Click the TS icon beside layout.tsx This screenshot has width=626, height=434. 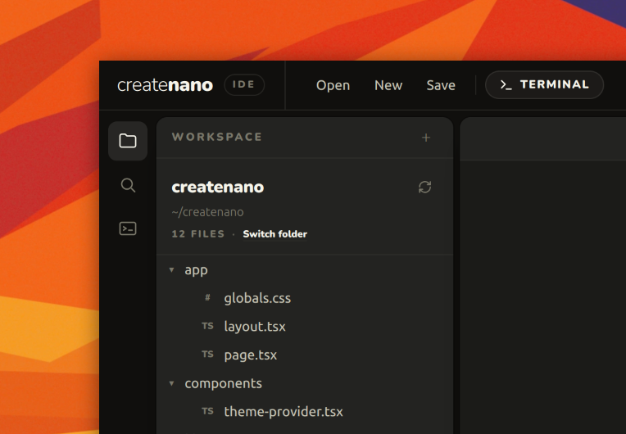pos(207,326)
